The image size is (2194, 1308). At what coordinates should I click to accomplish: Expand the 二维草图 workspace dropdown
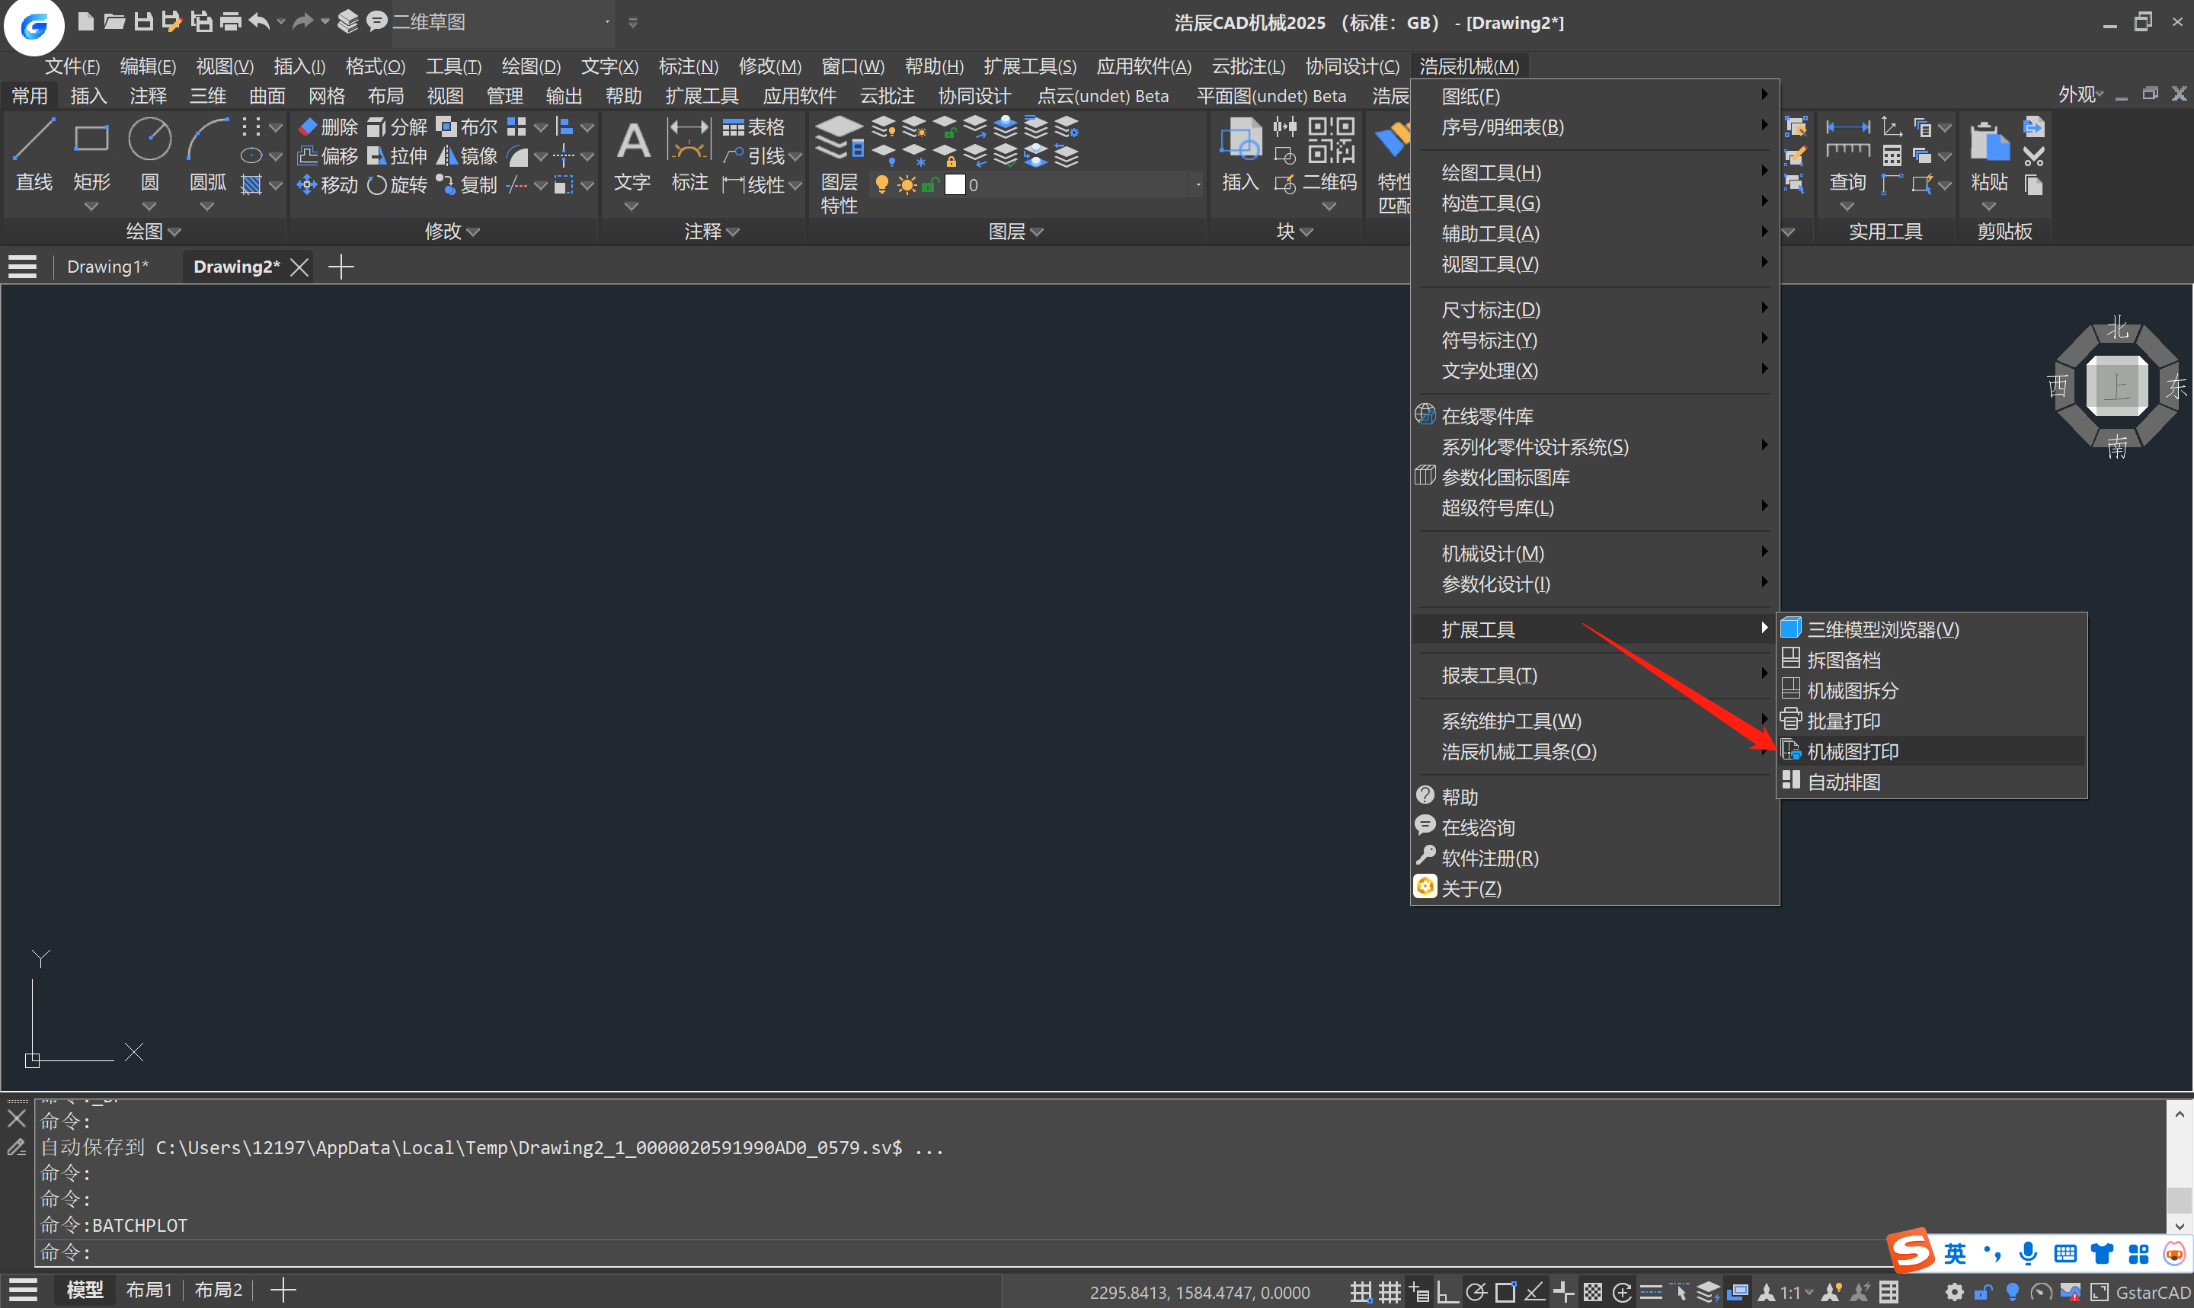(x=607, y=21)
